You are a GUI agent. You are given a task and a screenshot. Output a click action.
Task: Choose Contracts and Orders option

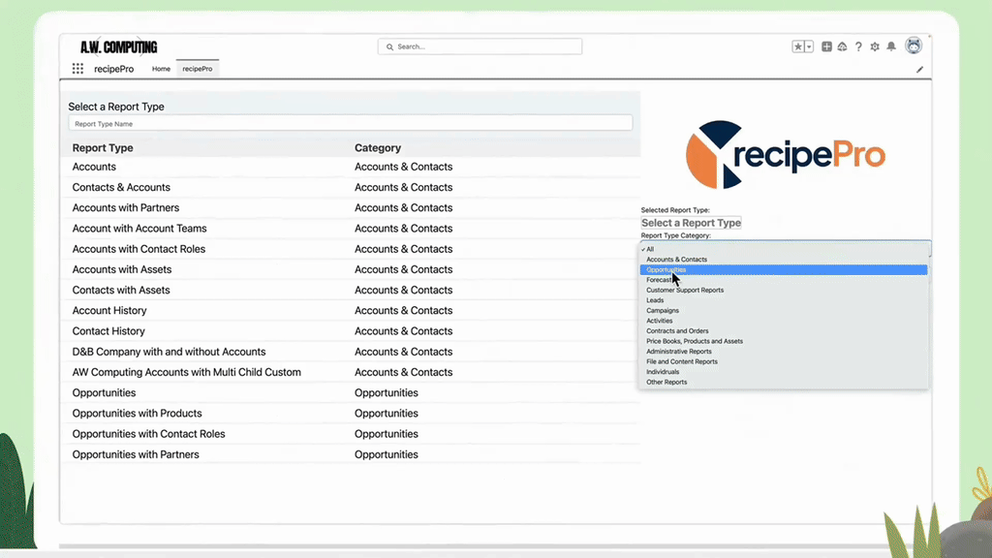784,331
